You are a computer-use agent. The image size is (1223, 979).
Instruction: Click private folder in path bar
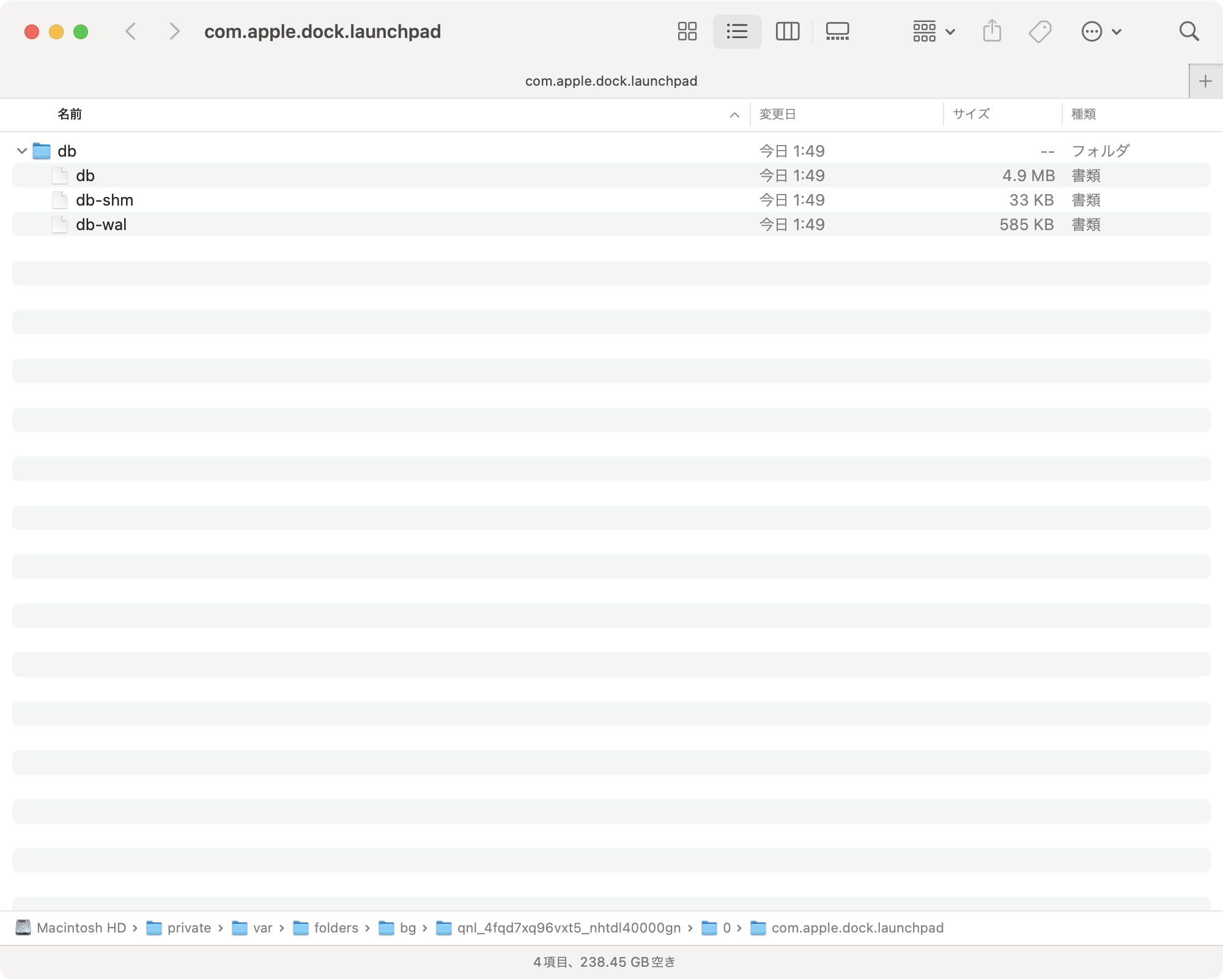pos(179,928)
